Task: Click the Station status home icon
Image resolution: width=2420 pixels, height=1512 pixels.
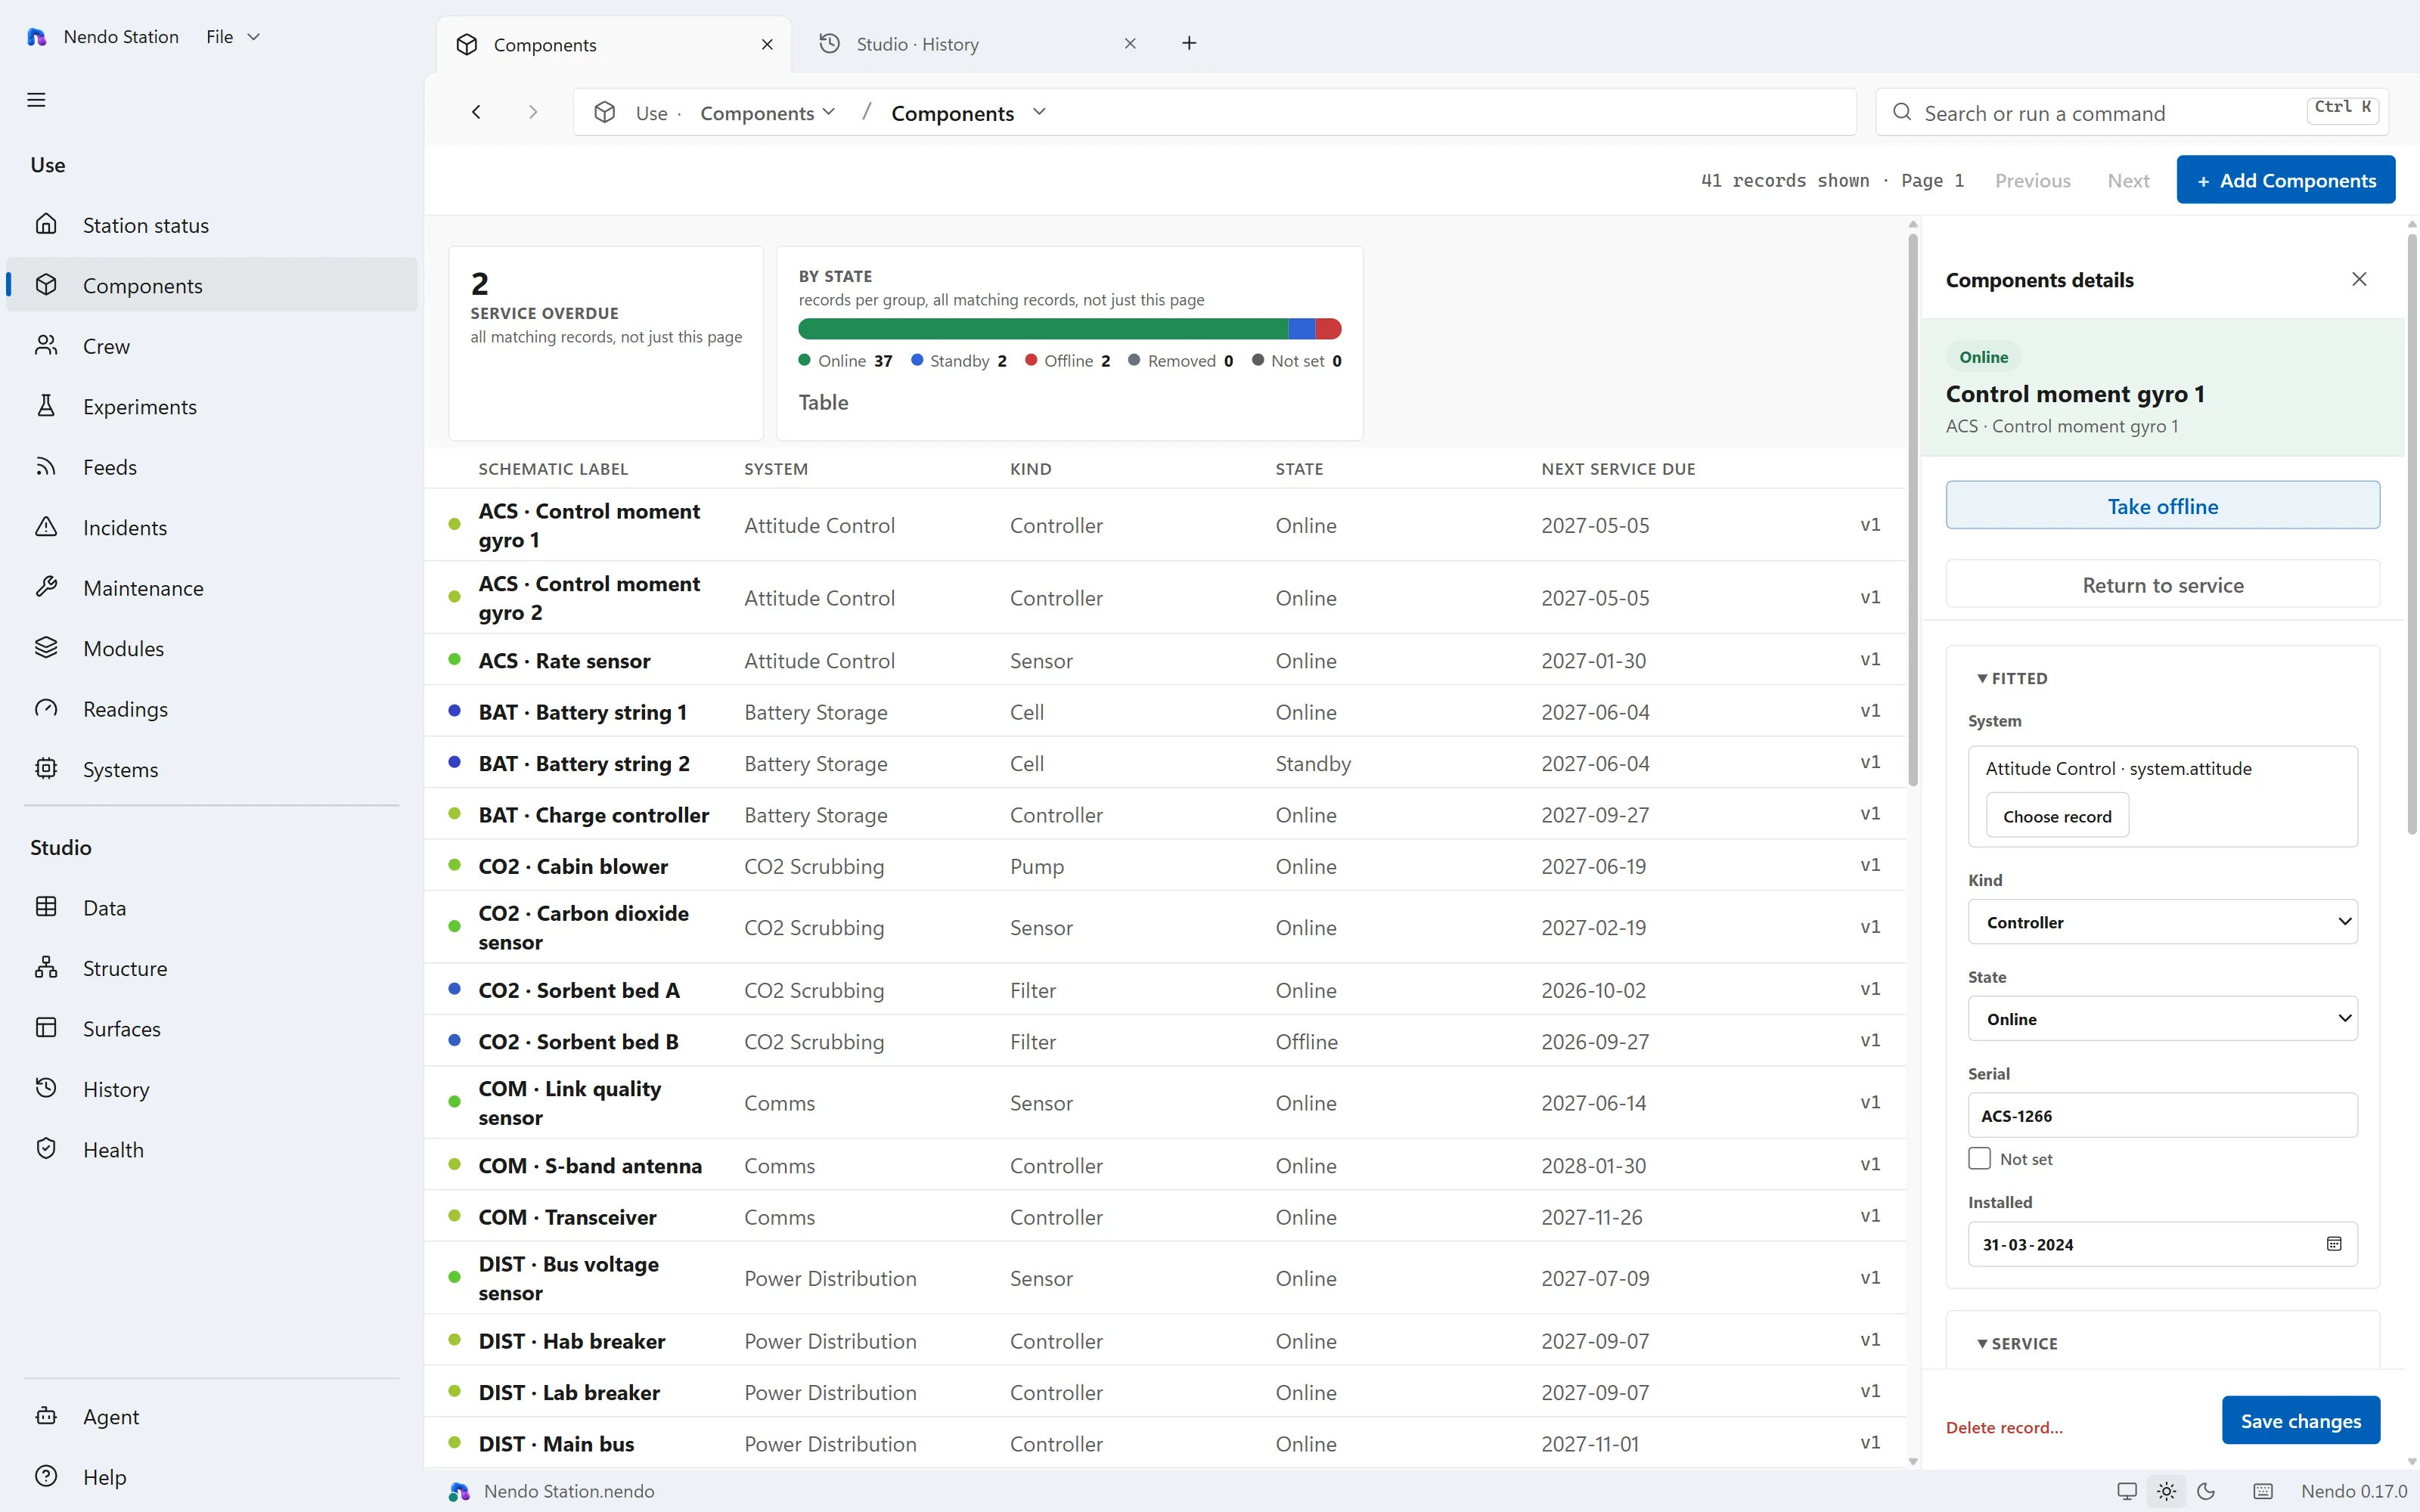Action: click(x=46, y=224)
